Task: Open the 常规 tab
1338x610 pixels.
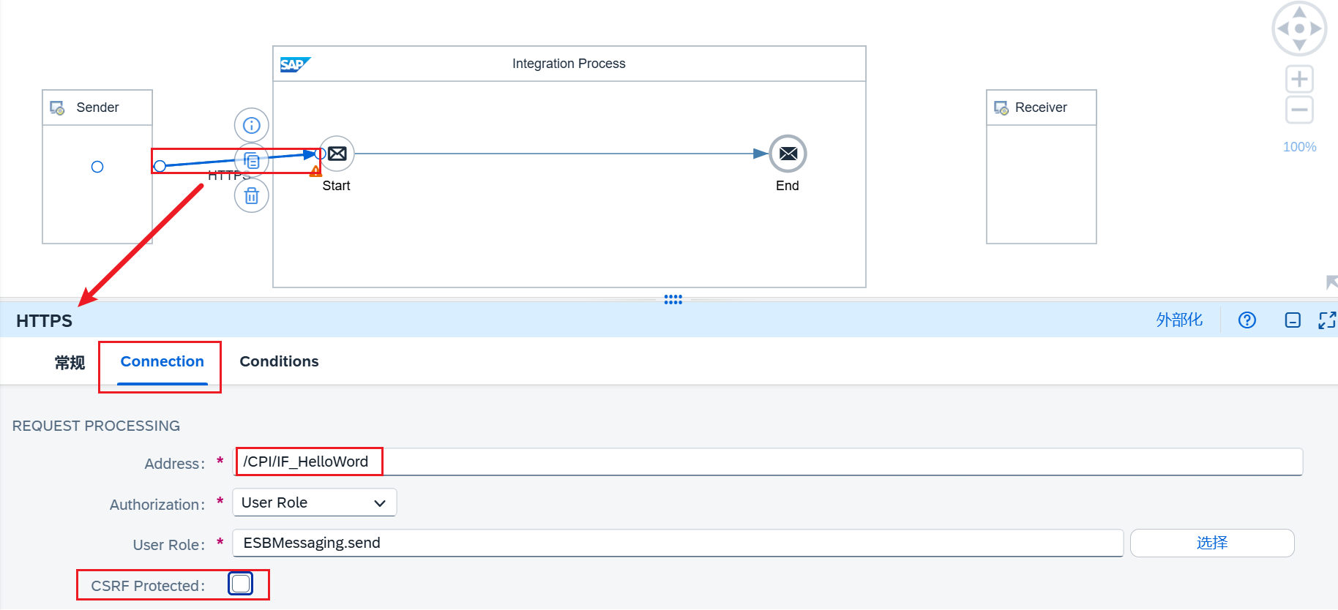Action: pos(70,362)
